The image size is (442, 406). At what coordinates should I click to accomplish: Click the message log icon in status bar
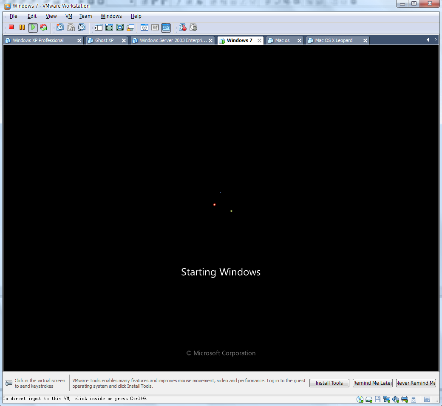(427, 399)
